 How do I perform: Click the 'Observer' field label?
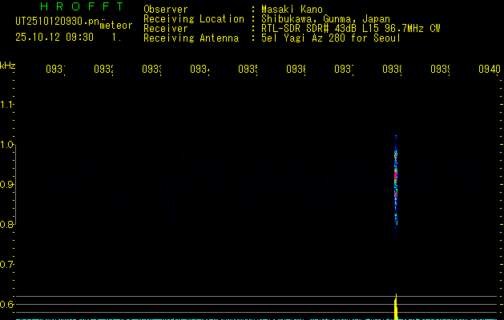pyautogui.click(x=166, y=10)
